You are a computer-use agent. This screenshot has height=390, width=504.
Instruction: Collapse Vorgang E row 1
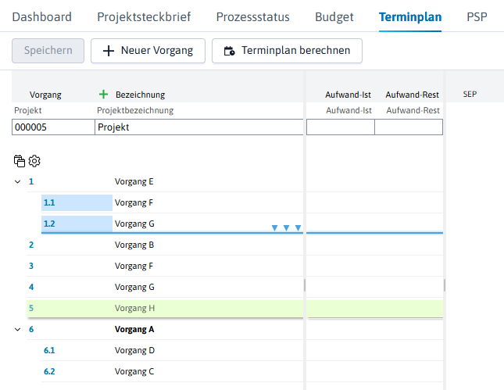point(18,181)
